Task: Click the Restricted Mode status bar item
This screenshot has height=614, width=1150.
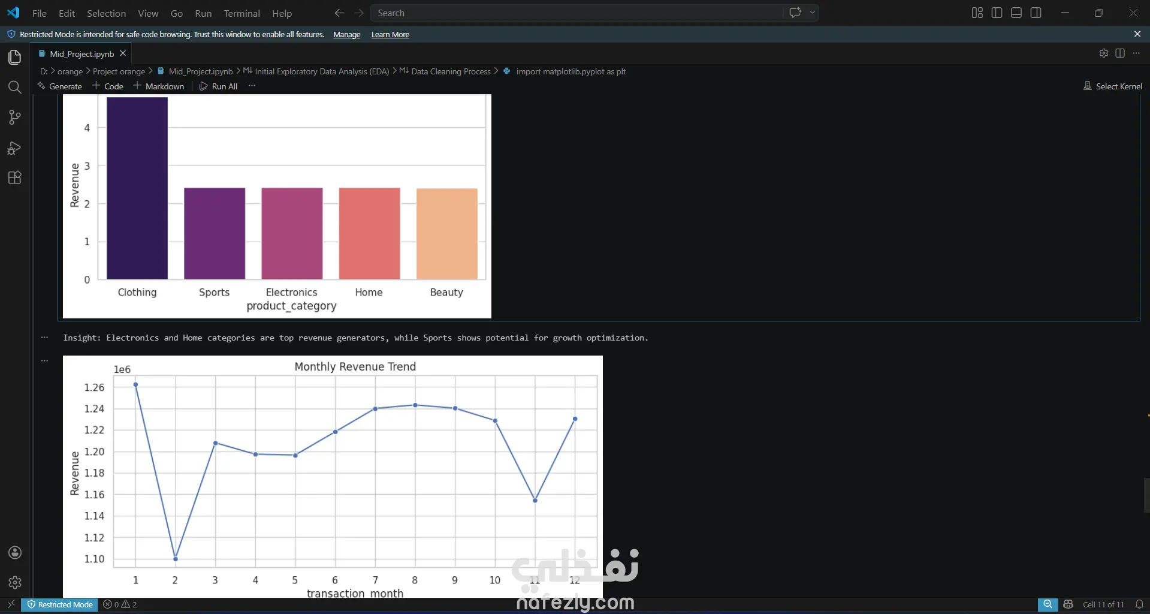Action: tap(60, 604)
